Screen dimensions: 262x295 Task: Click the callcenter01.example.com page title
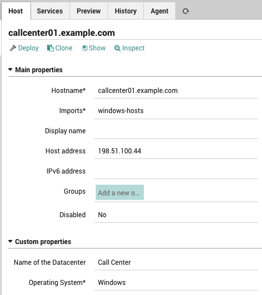pos(62,33)
